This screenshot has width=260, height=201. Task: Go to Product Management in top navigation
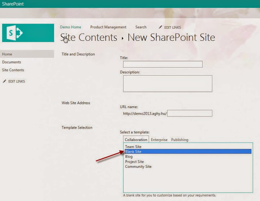[108, 27]
